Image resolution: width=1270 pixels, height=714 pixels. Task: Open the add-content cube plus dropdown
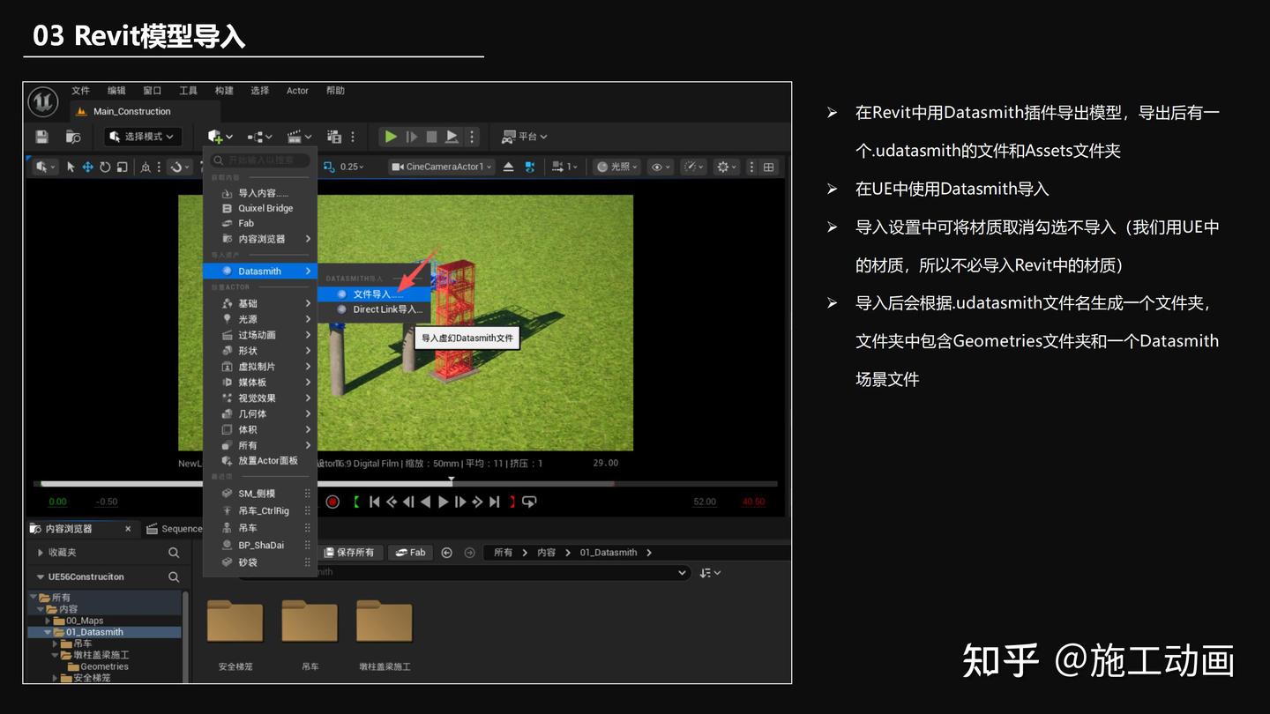click(x=220, y=137)
